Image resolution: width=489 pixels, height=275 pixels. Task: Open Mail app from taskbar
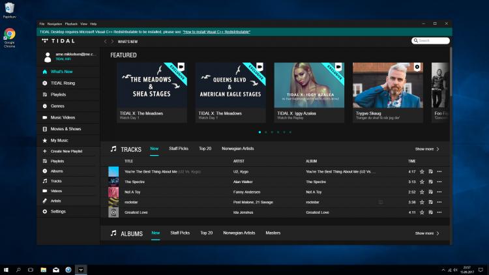(x=56, y=270)
